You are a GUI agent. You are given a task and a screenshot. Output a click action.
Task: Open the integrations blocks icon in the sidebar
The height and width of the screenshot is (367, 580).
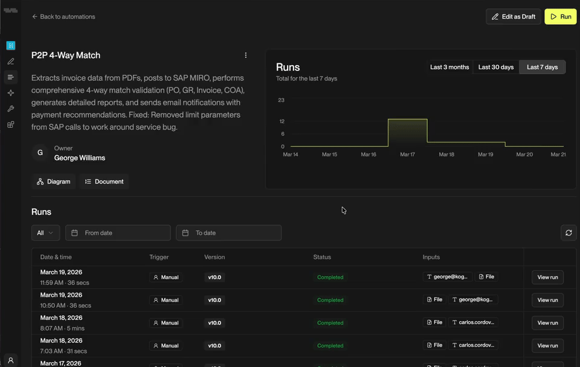coord(10,124)
